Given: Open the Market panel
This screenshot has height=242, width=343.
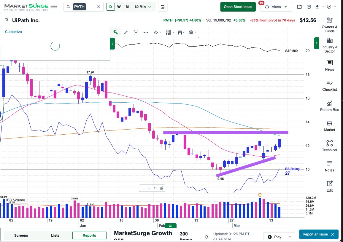Looking at the screenshot, I should coord(329,126).
